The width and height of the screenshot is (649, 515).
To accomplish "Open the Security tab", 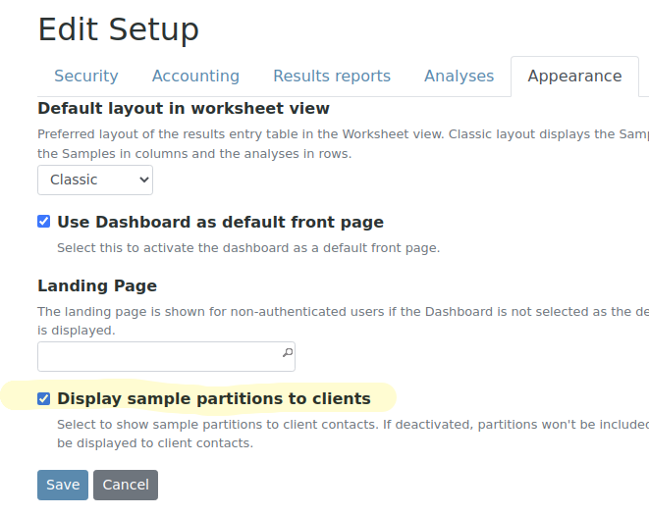I will (x=85, y=76).
